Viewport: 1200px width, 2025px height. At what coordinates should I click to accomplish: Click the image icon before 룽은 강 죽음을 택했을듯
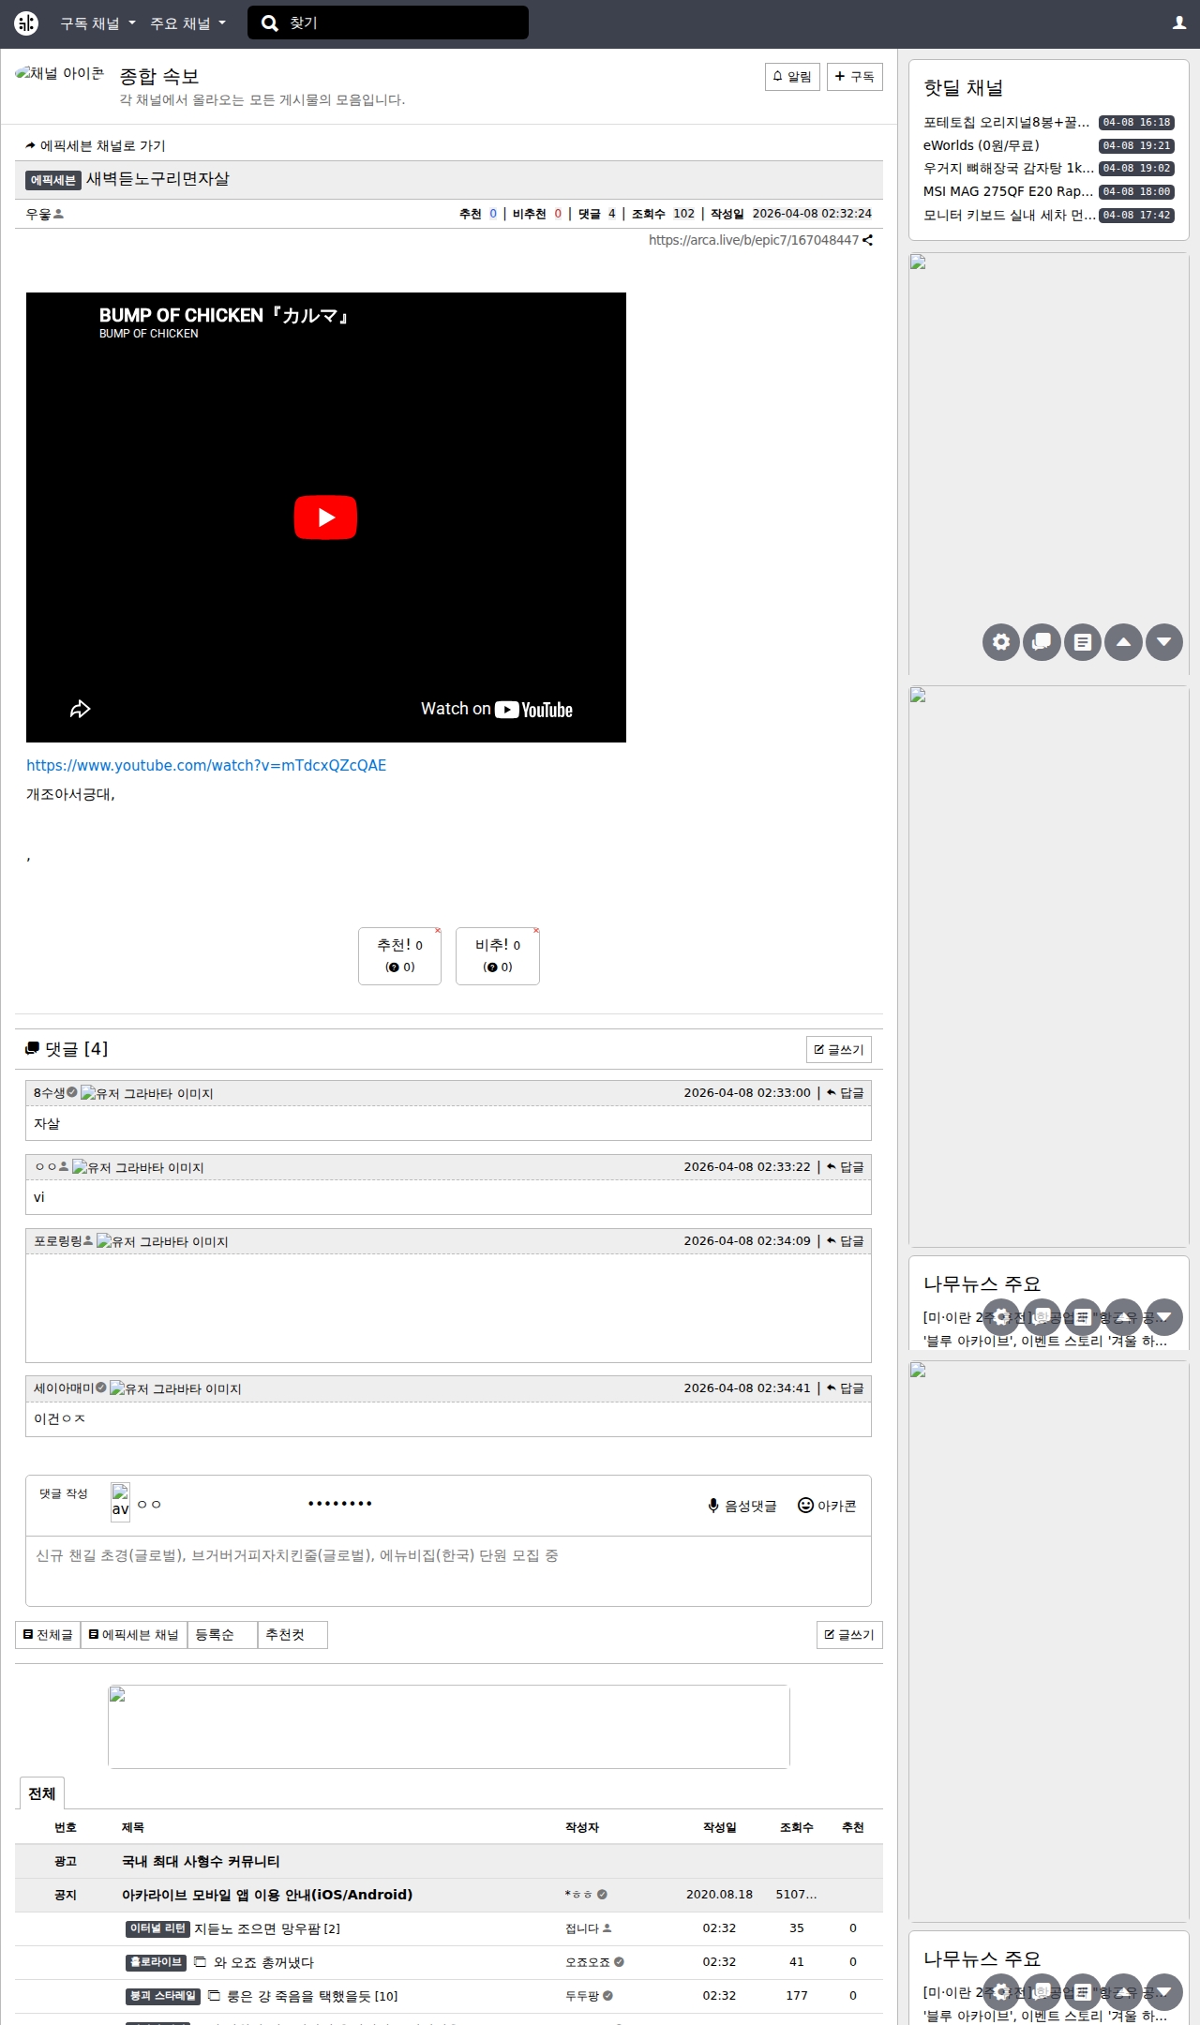coord(214,1996)
